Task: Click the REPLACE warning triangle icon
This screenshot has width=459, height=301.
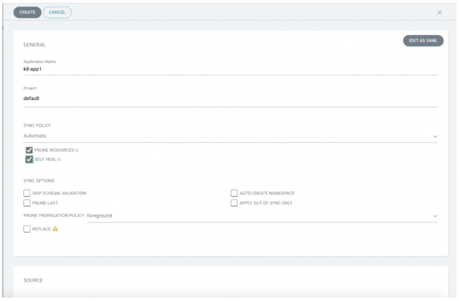Action: click(55, 229)
